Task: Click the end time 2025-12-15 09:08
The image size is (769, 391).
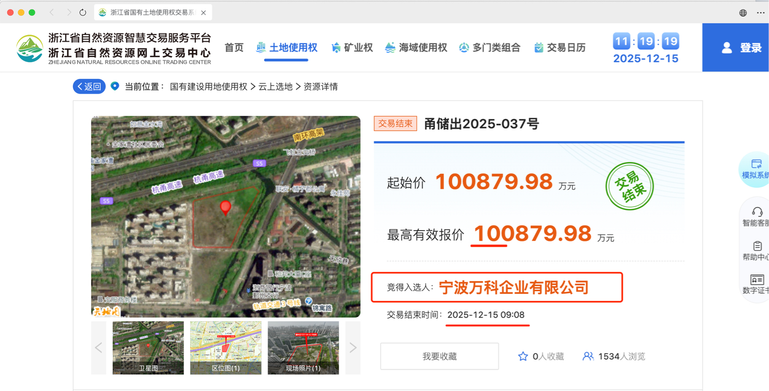Action: point(486,315)
